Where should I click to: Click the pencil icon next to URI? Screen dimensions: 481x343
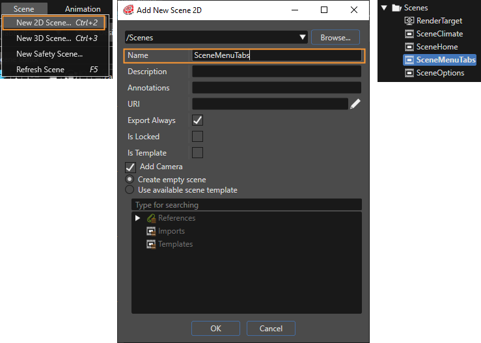coord(355,104)
